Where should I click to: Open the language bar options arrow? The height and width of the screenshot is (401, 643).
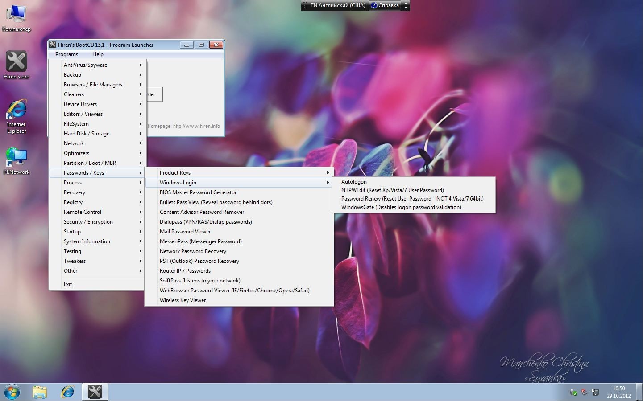coord(406,7)
